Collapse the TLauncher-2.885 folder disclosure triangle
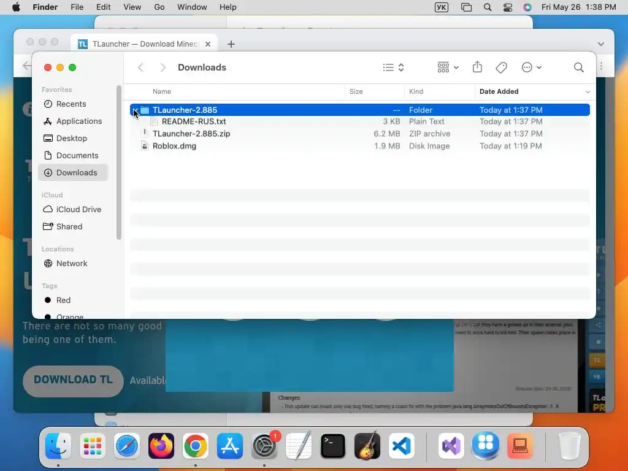The height and width of the screenshot is (471, 628). coord(135,110)
